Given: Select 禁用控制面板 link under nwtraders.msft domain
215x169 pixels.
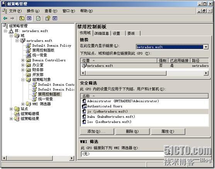Looking at the screenshot, I should (x=43, y=50).
